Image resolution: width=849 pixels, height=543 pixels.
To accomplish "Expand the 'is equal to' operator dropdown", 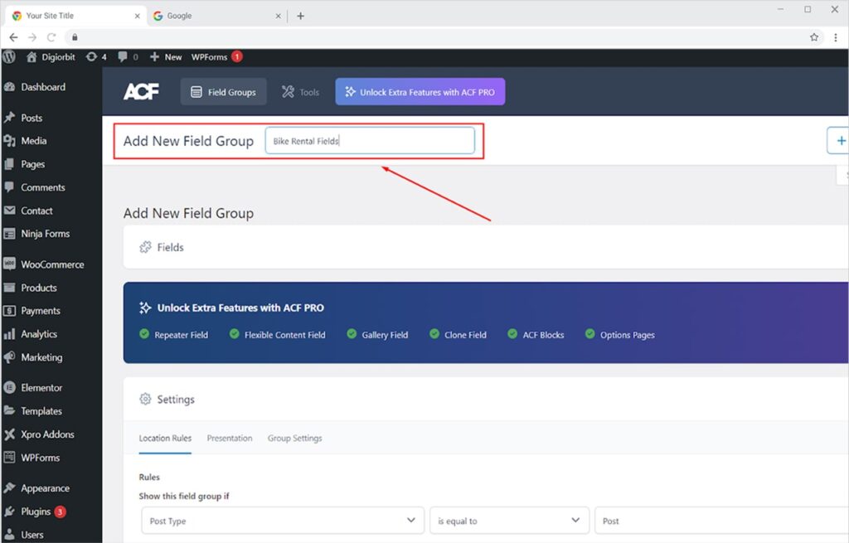I will tap(510, 521).
